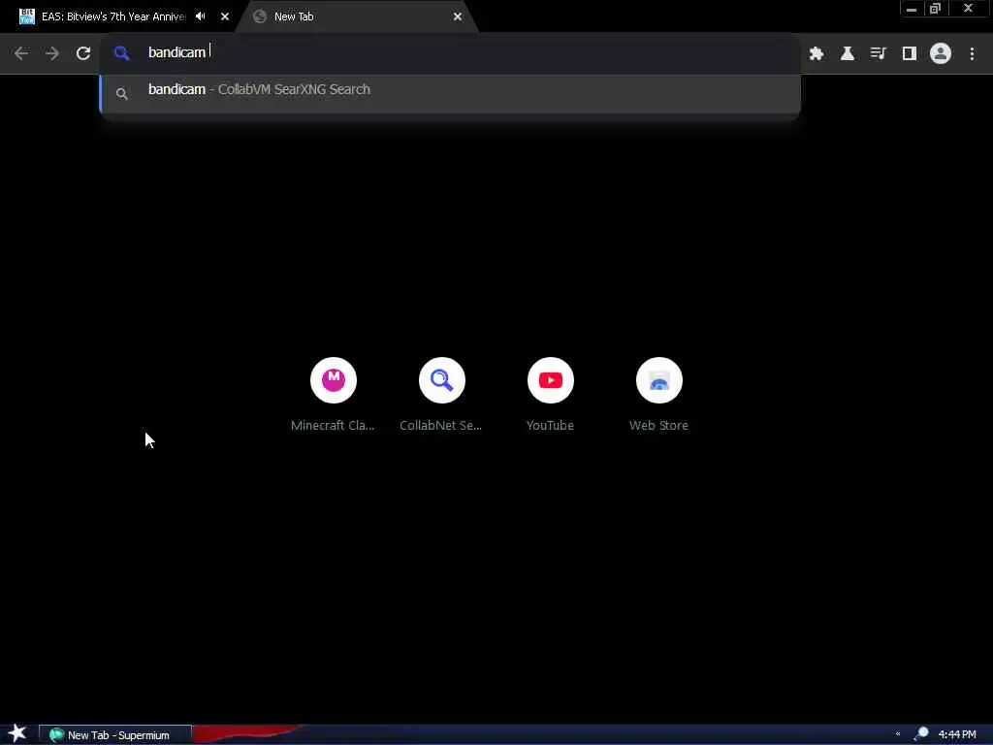Open the three-dot browser menu
This screenshot has height=745, width=993.
[972, 54]
